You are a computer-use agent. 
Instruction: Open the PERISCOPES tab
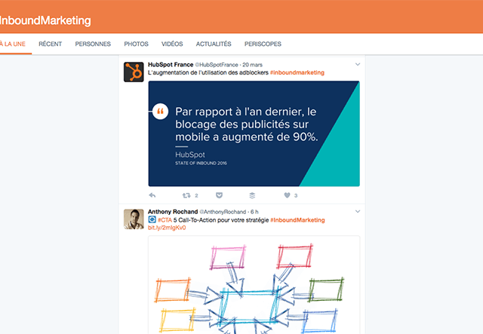[263, 44]
